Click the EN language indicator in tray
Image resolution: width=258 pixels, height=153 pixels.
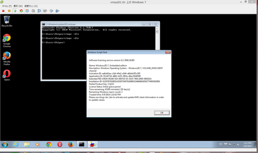click(x=221, y=144)
